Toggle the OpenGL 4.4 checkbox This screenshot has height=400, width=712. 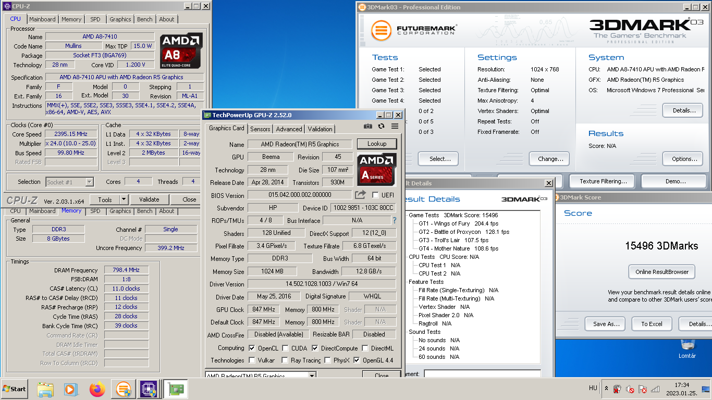pos(357,360)
